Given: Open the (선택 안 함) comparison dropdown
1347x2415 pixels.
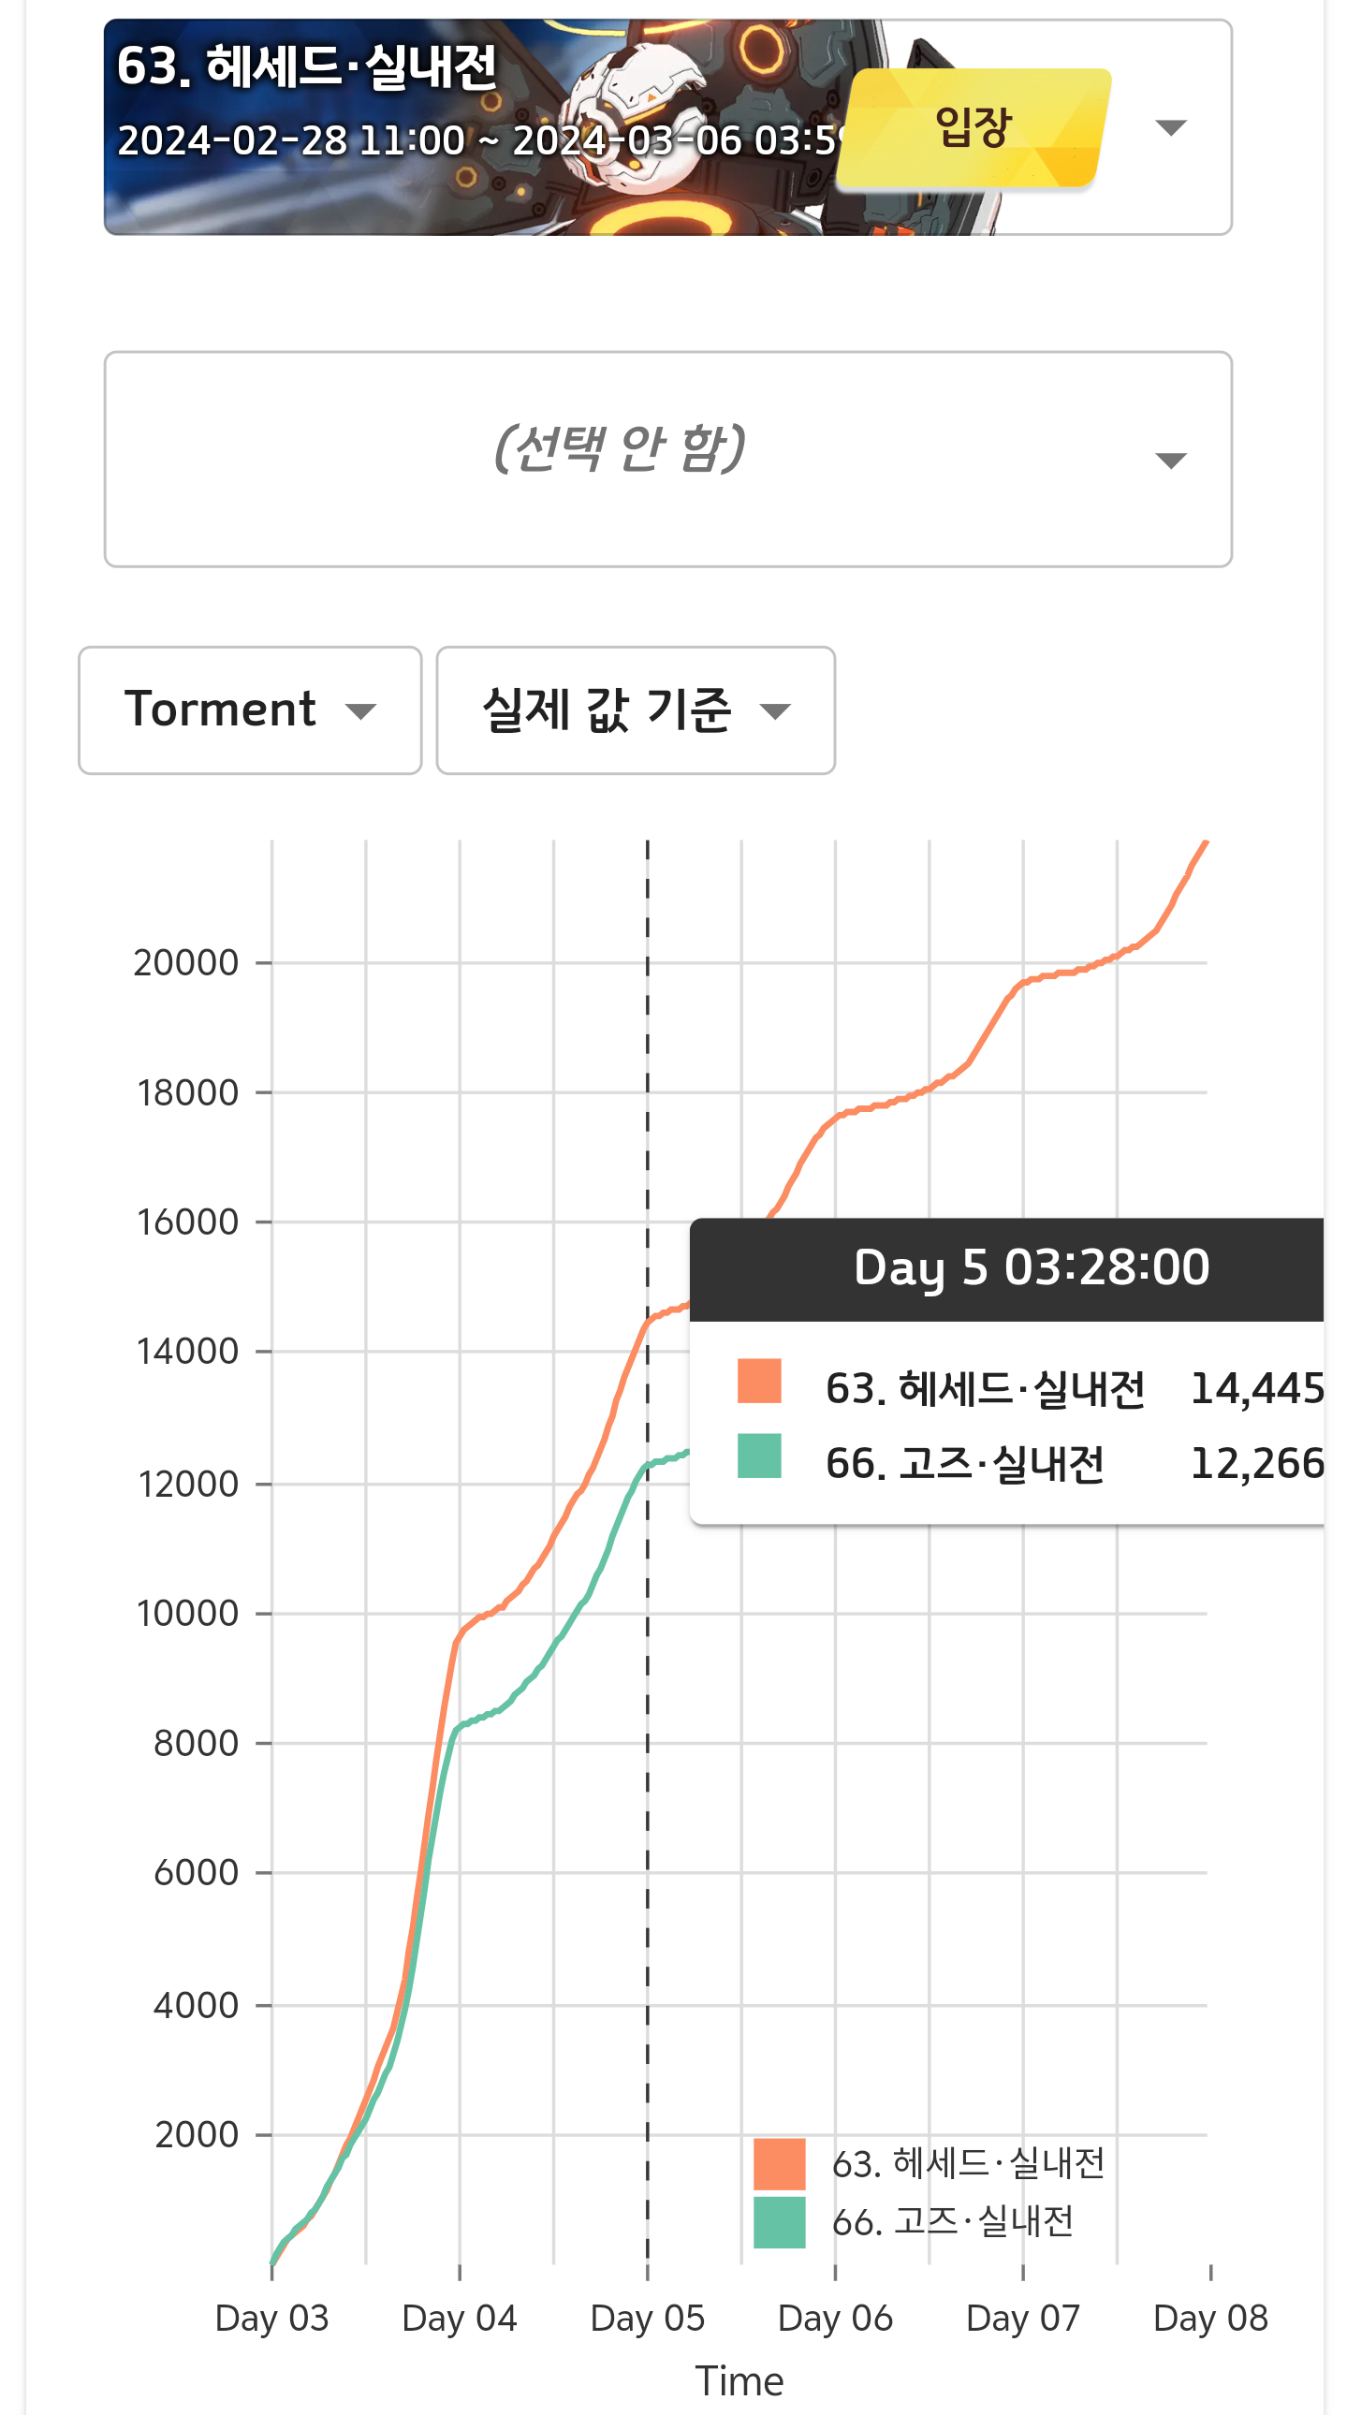Looking at the screenshot, I should coord(667,459).
